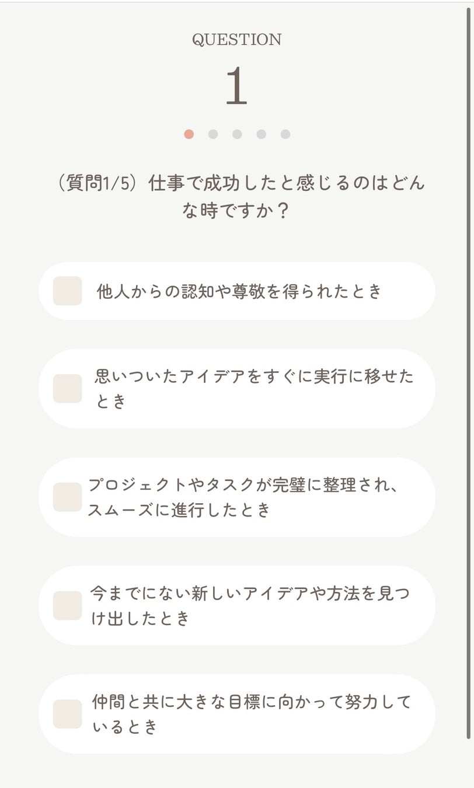
Task: Mark the checkbox for 仲間と共に大きな目標
Action: (67, 714)
